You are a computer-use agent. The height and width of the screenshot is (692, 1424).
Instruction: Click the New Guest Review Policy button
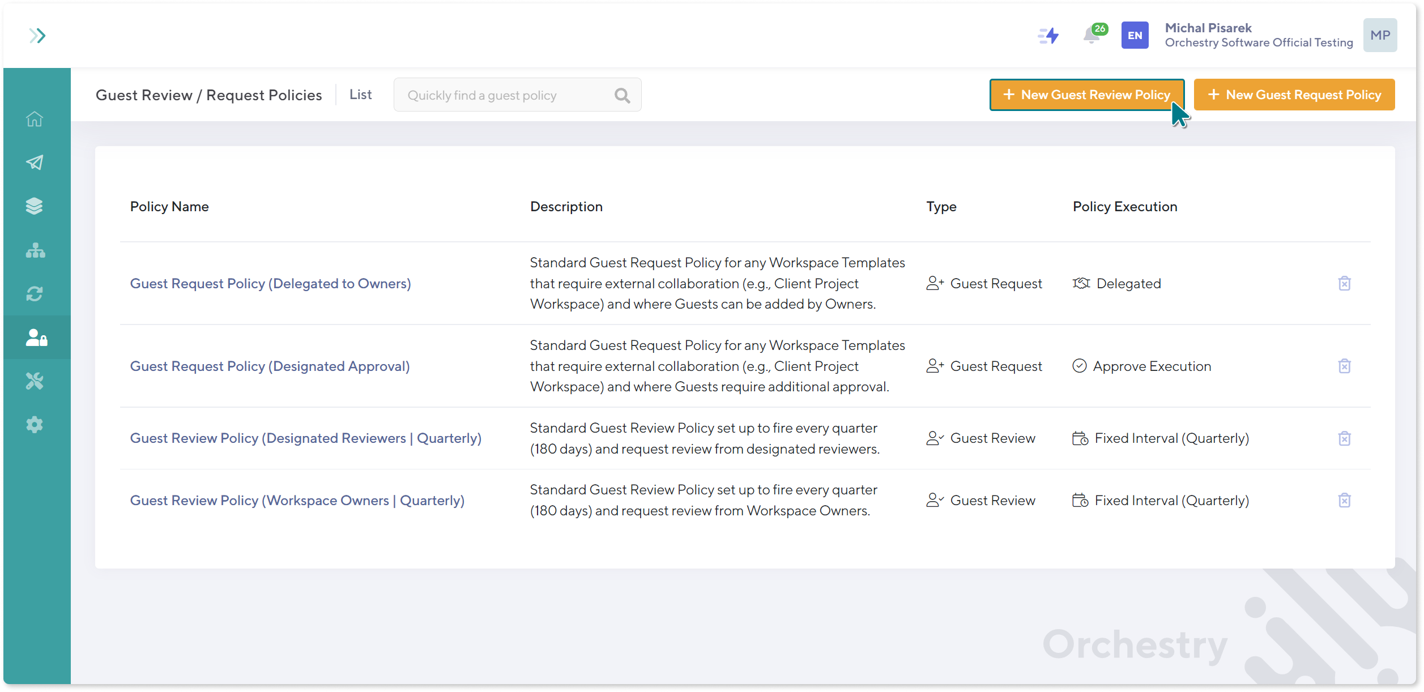(x=1086, y=95)
